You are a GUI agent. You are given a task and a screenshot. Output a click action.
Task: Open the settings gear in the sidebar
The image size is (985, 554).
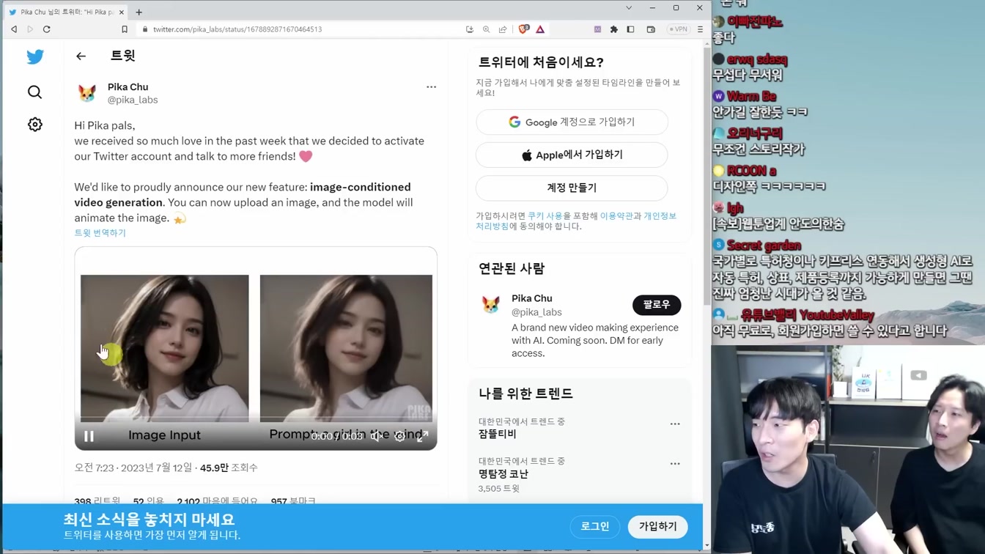(x=34, y=125)
